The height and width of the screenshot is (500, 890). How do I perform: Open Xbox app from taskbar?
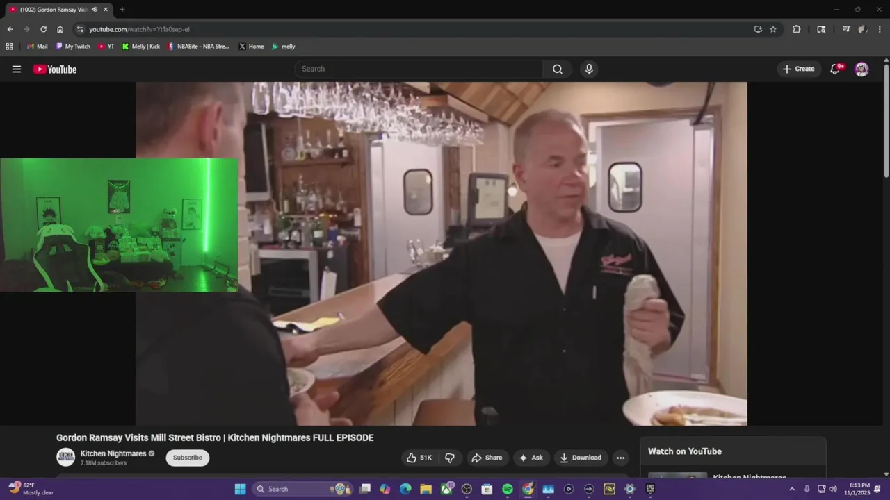coord(446,489)
